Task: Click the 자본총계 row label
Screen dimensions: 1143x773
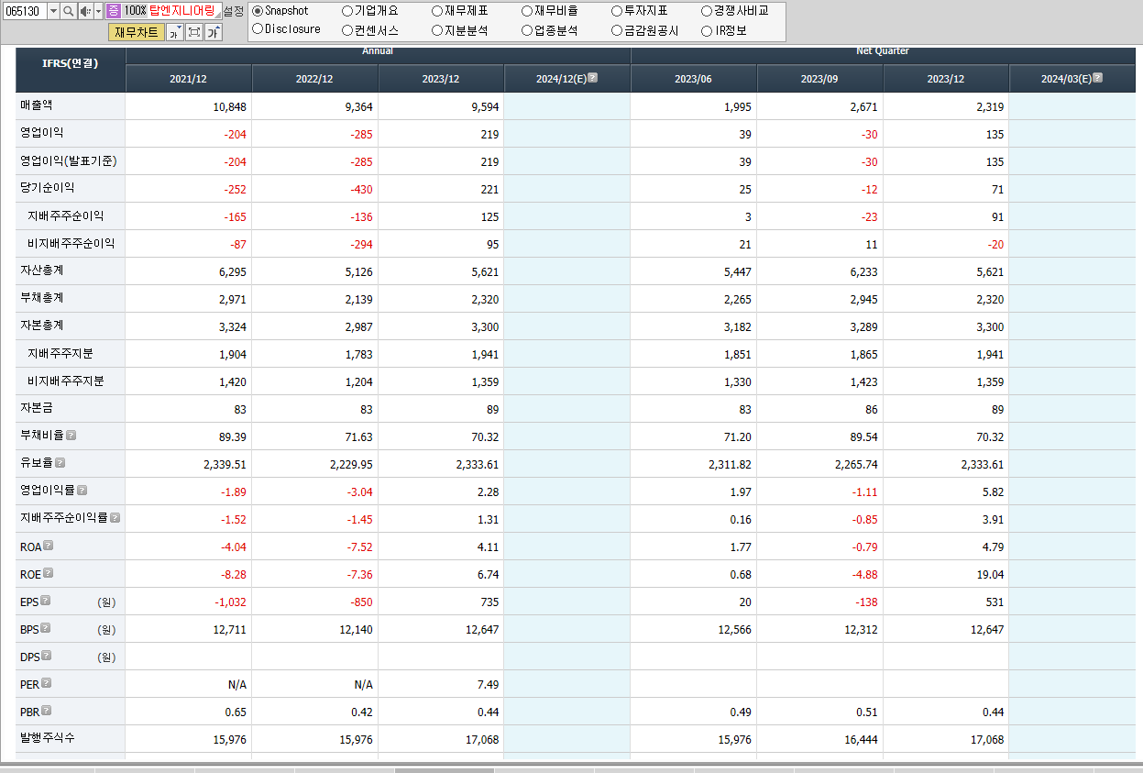Action: click(x=42, y=326)
